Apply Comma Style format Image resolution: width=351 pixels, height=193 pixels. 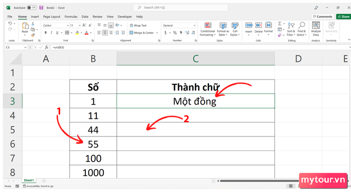coord(181,33)
